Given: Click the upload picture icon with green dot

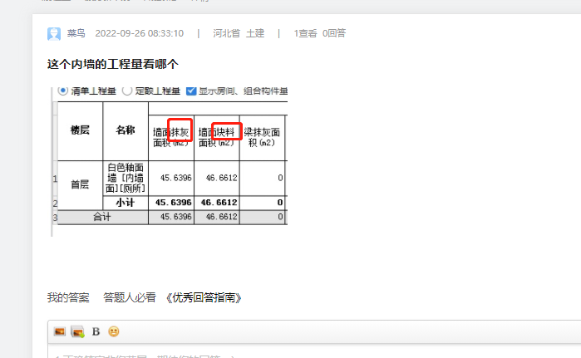Looking at the screenshot, I should pos(78,331).
